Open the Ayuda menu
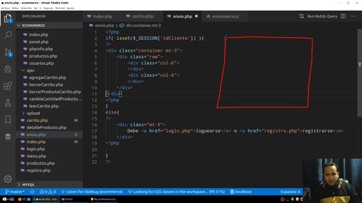Viewport: 362px width, 203px height. (70, 8)
